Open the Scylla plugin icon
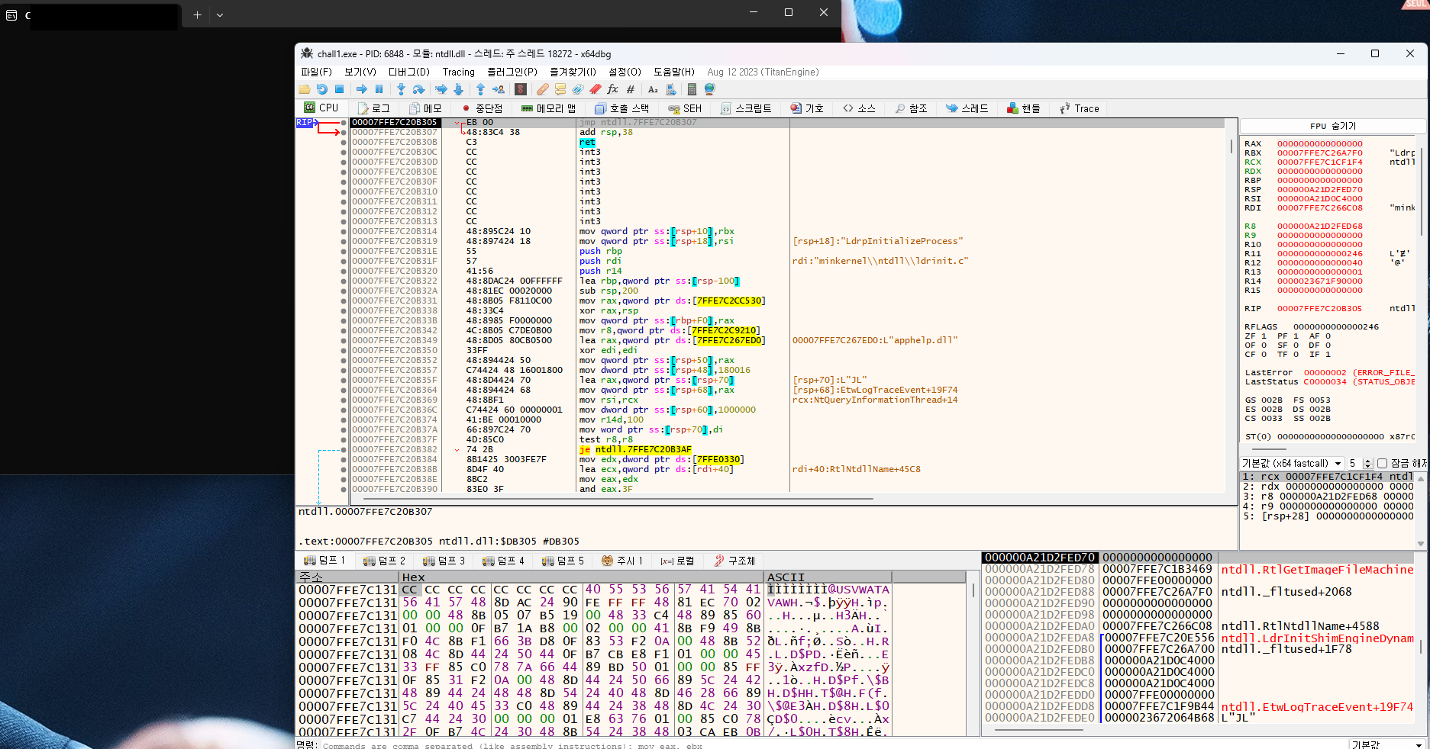 521,89
